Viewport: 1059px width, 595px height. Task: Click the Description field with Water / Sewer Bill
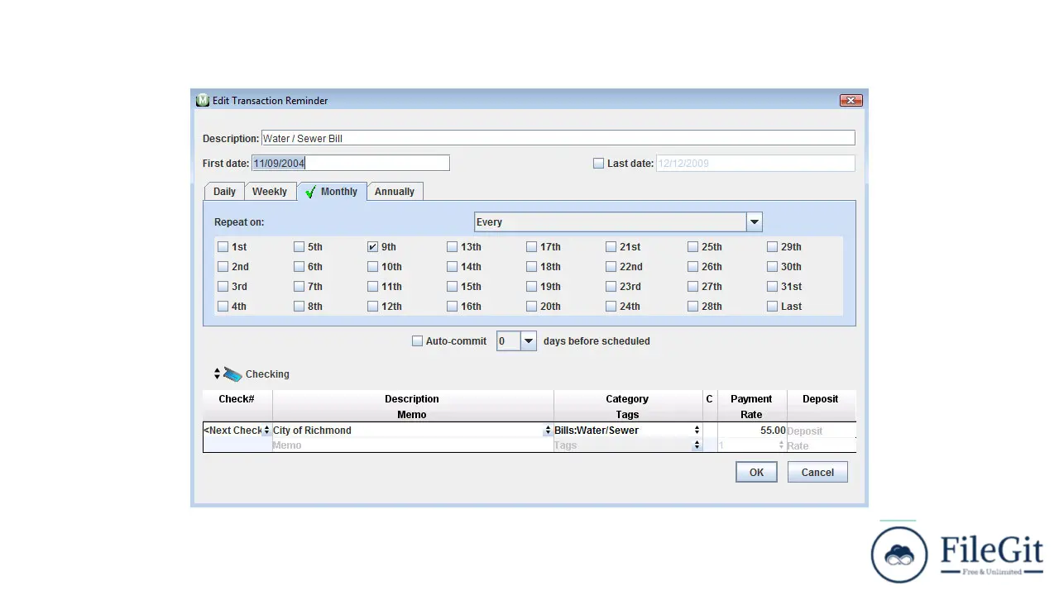click(558, 138)
